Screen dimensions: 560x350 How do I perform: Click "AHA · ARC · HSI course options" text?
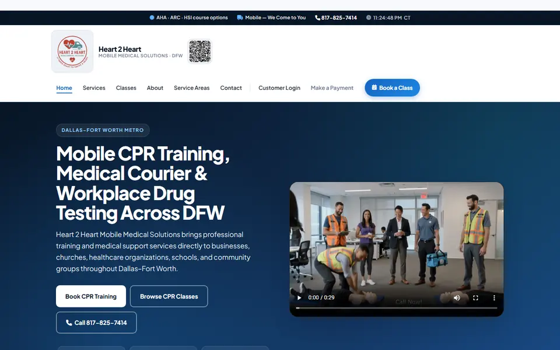coord(192,17)
